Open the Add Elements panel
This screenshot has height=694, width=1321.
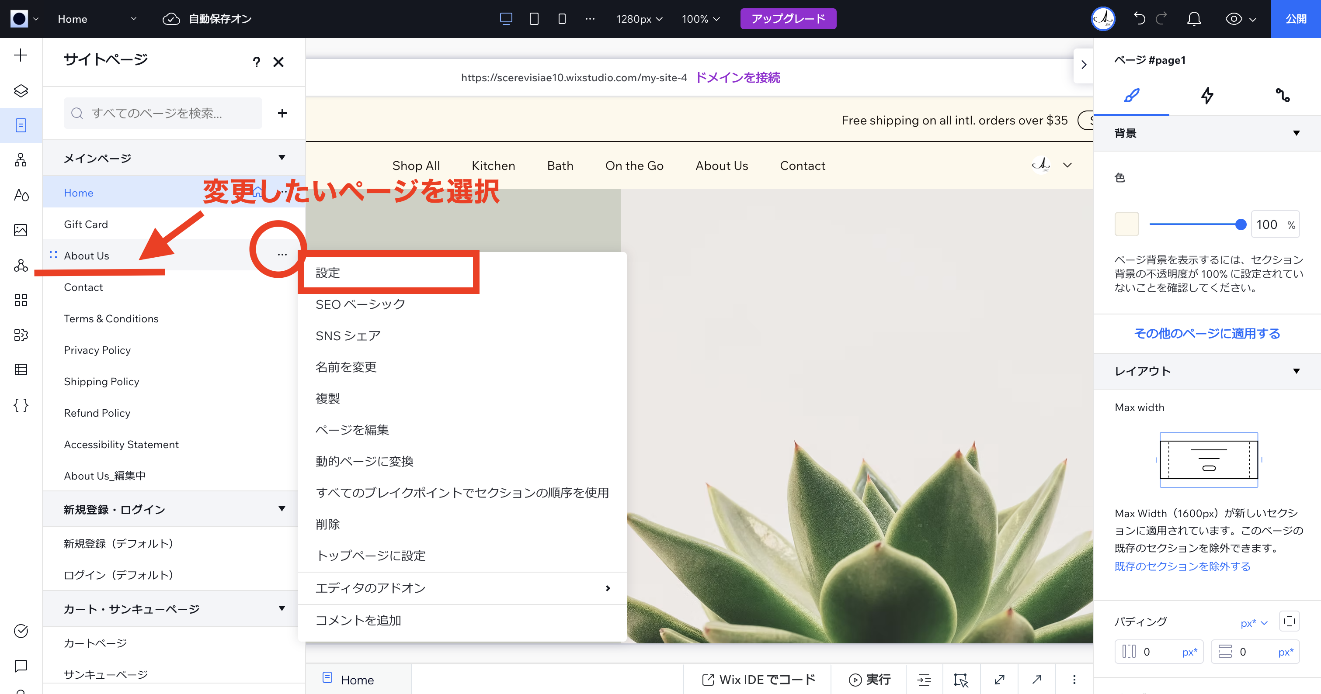click(x=21, y=55)
